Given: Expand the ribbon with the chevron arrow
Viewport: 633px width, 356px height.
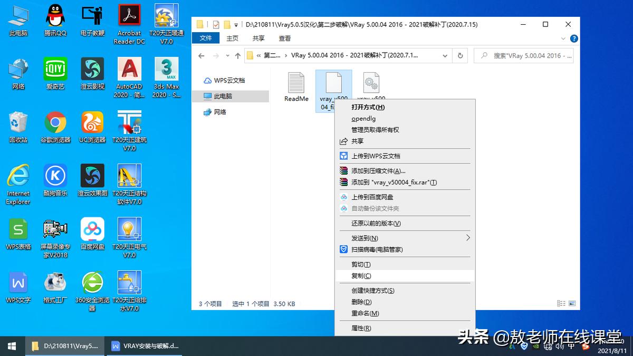Looking at the screenshot, I should (x=564, y=39).
